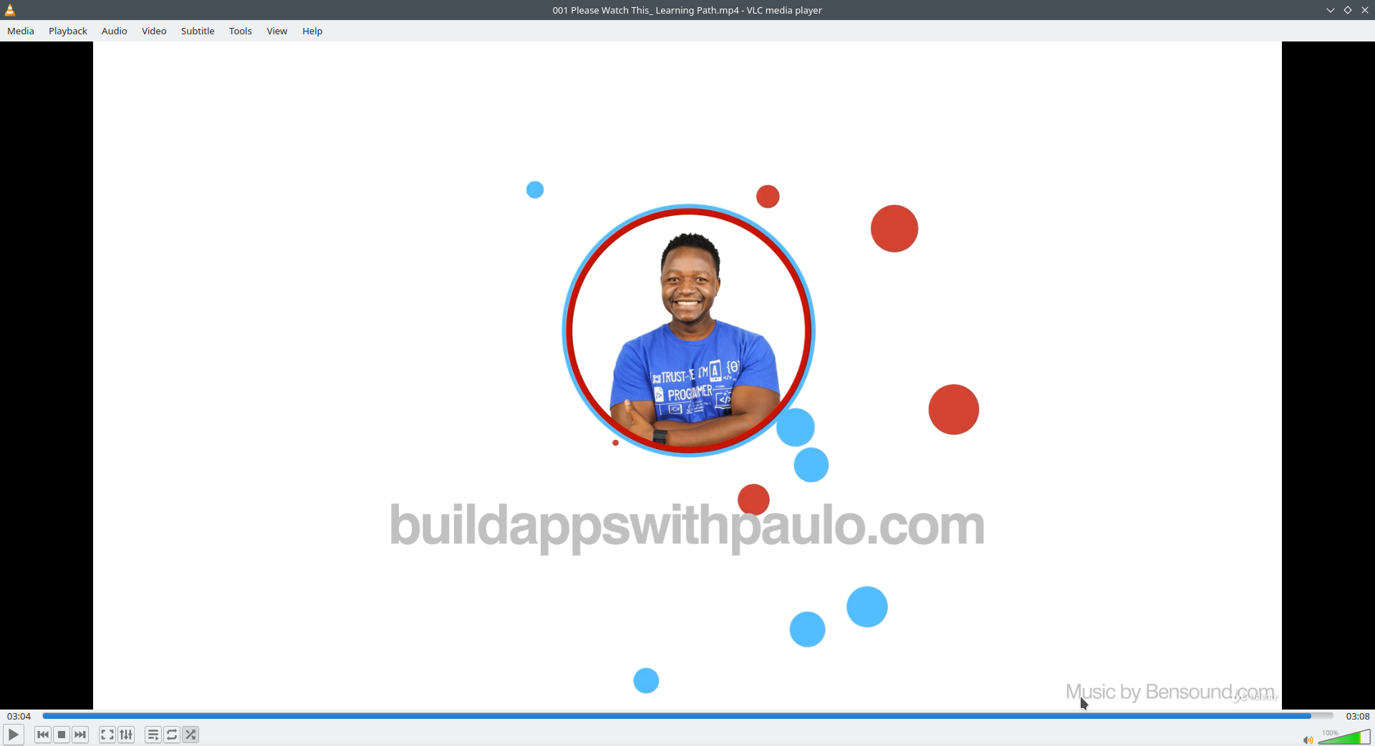Screen dimensions: 1375x746
Task: Seek within the playback progress bar
Action: [687, 716]
